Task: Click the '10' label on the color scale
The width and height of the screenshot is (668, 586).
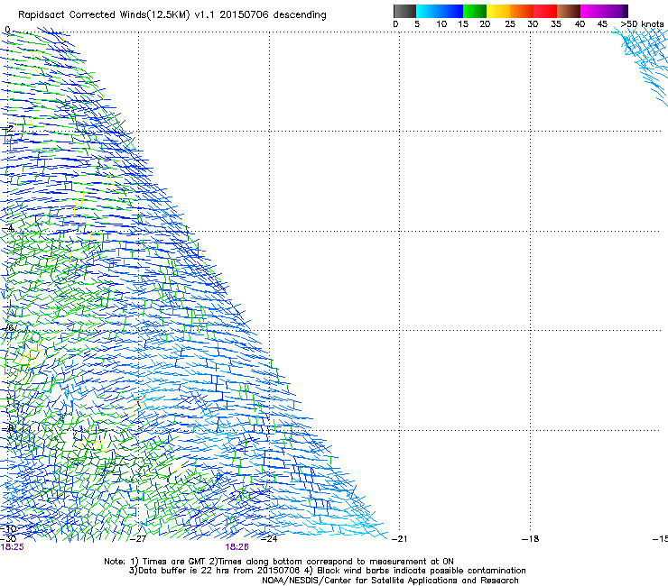Action: [441, 24]
